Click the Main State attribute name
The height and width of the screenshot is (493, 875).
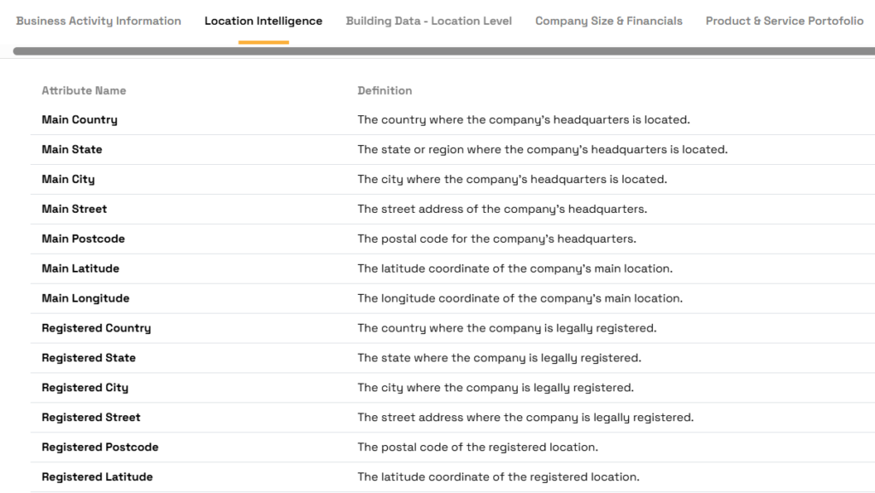coord(72,149)
